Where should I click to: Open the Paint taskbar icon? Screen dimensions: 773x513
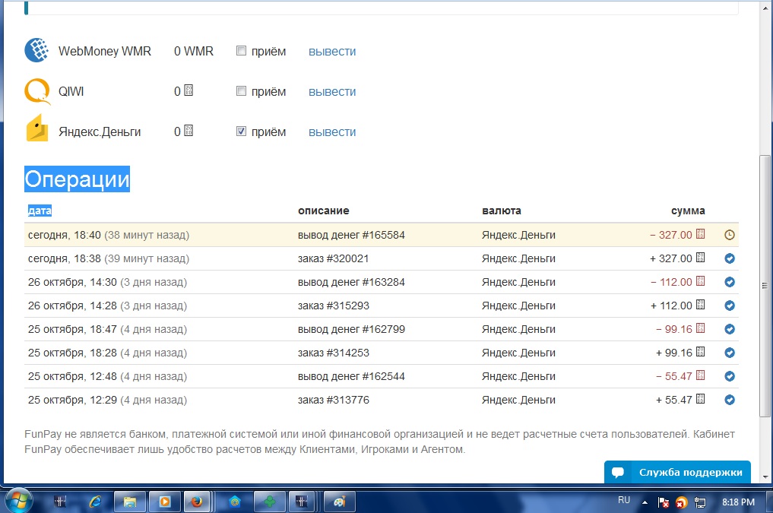pyautogui.click(x=339, y=502)
